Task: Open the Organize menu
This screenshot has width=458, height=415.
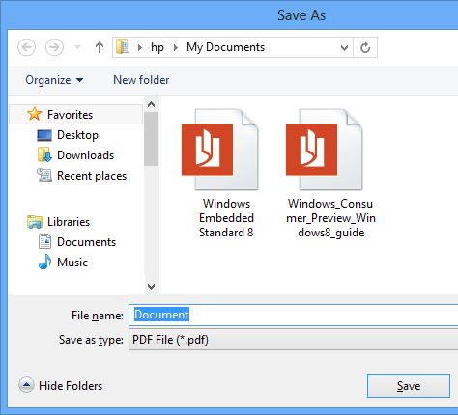Action: [x=54, y=80]
